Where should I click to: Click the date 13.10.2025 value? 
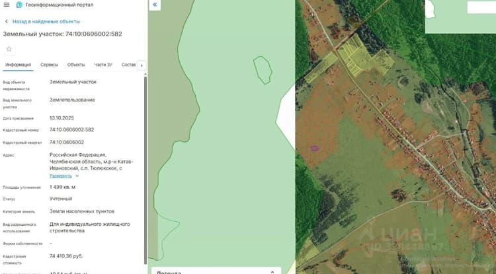point(62,118)
